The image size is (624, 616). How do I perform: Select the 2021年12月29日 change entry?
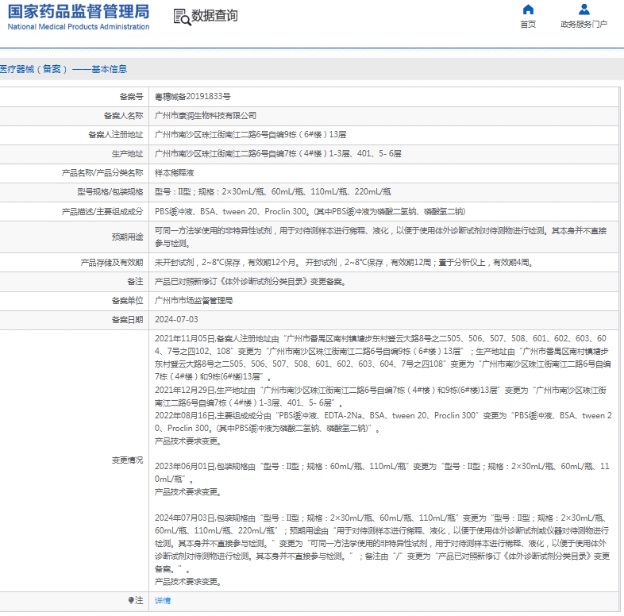pyautogui.click(x=380, y=396)
